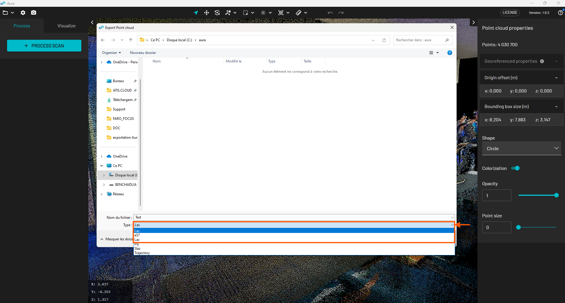Open the help question mark in dialog
The height and width of the screenshot is (303, 565).
tap(449, 53)
